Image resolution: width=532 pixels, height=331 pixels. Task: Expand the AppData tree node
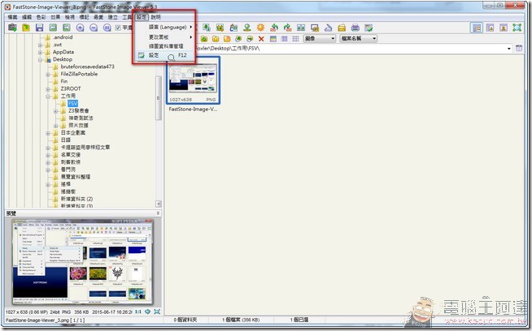point(41,52)
